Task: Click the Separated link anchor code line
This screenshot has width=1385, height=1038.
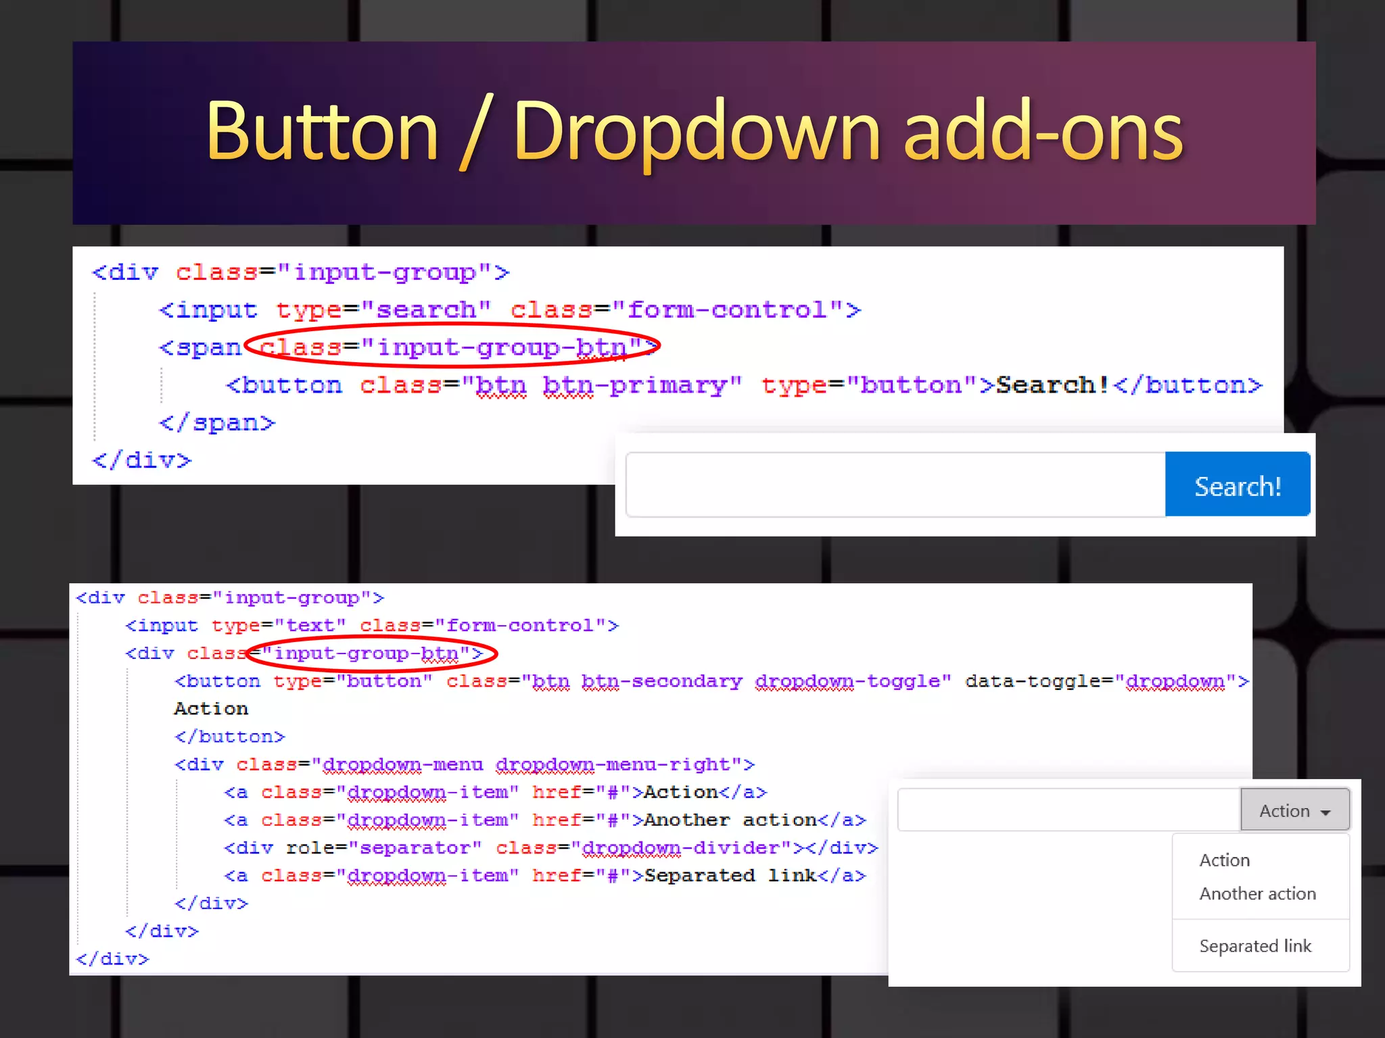Action: tap(544, 875)
